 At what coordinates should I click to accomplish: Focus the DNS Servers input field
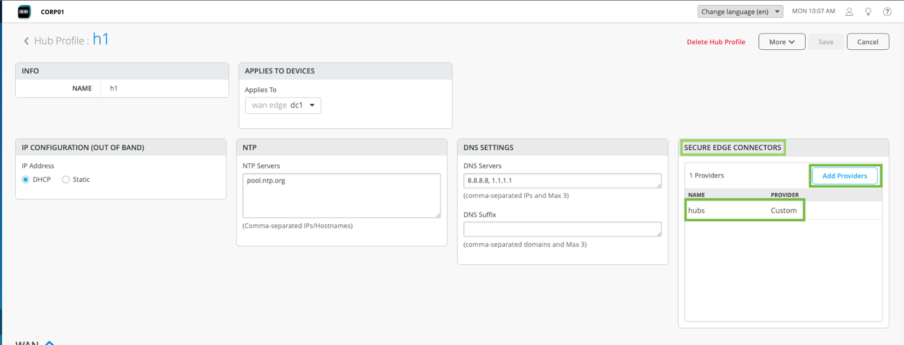562,180
